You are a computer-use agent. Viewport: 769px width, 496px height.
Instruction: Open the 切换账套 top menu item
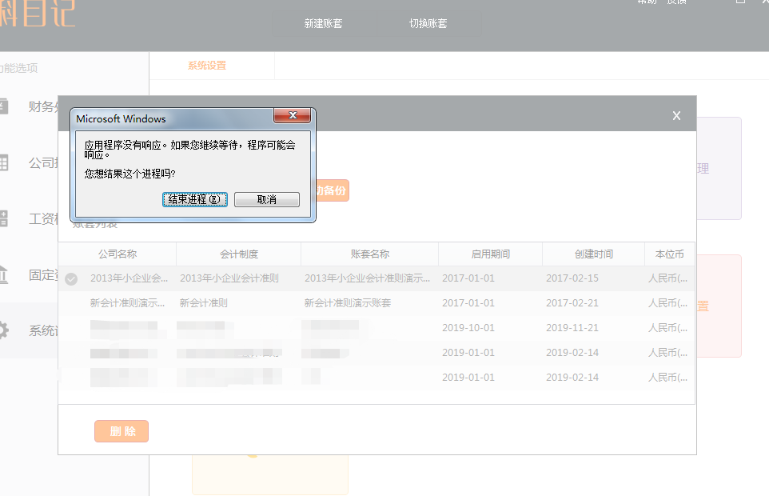point(428,23)
